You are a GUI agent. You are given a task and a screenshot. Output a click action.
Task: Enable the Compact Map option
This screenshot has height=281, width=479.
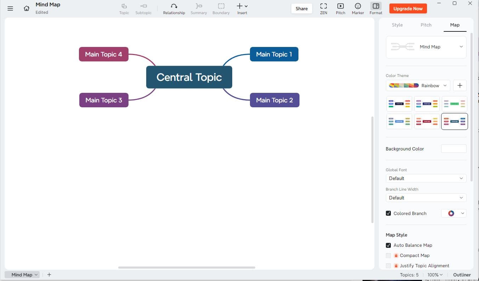tap(388, 256)
